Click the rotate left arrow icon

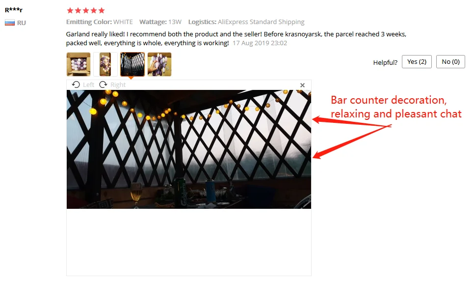point(76,85)
